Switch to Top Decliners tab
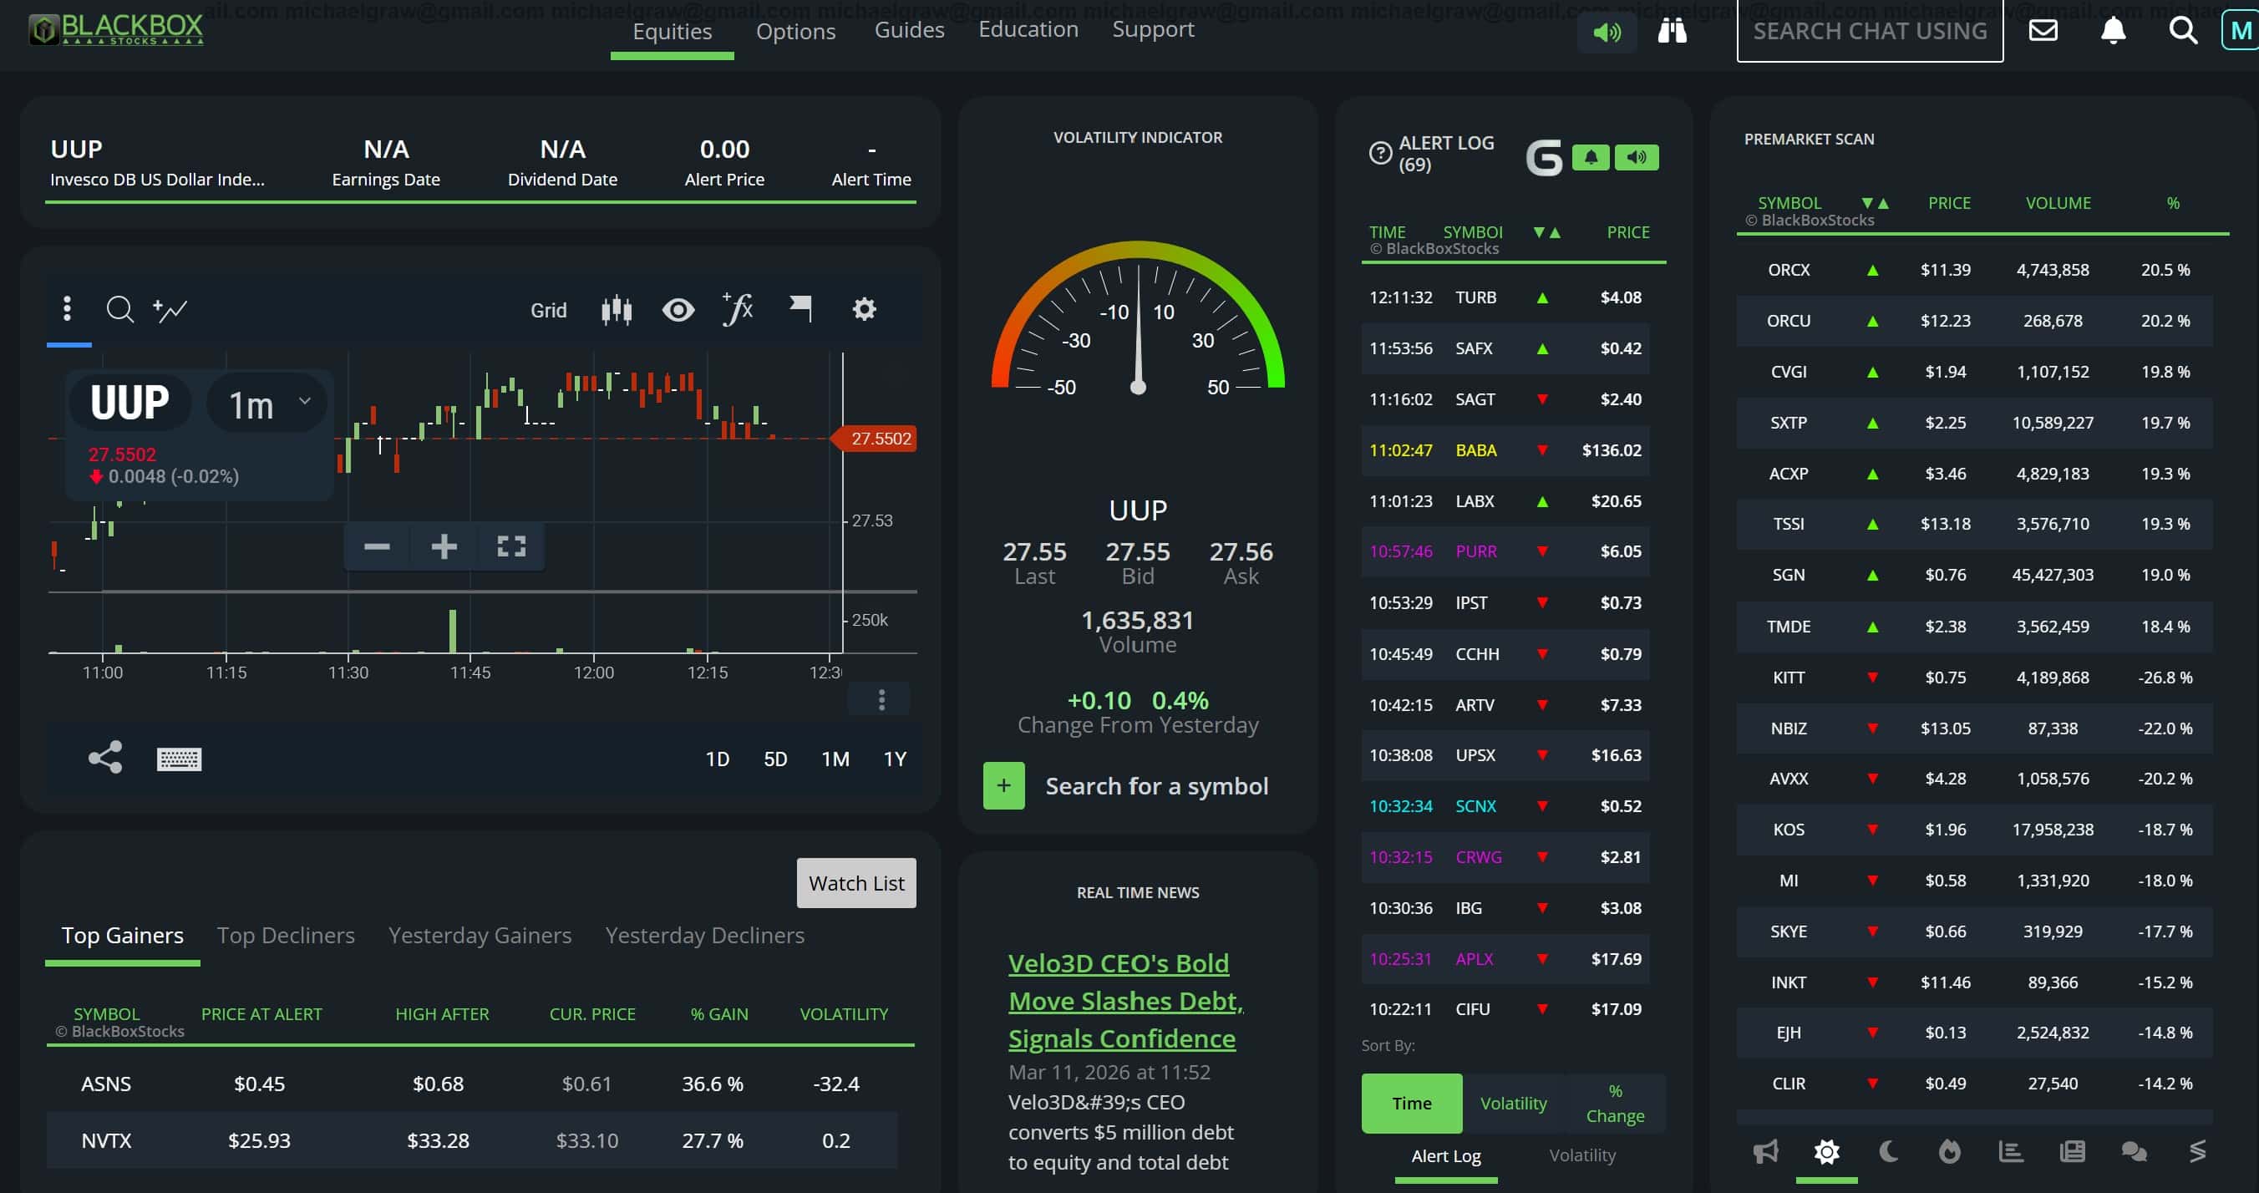This screenshot has width=2259, height=1193. tap(286, 935)
